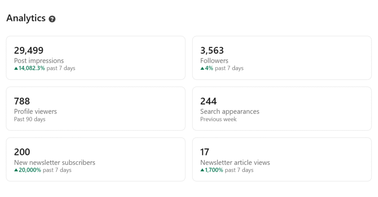The image size is (378, 197).
Task: Select the New newsletter subscribers label
Action: 55,162
